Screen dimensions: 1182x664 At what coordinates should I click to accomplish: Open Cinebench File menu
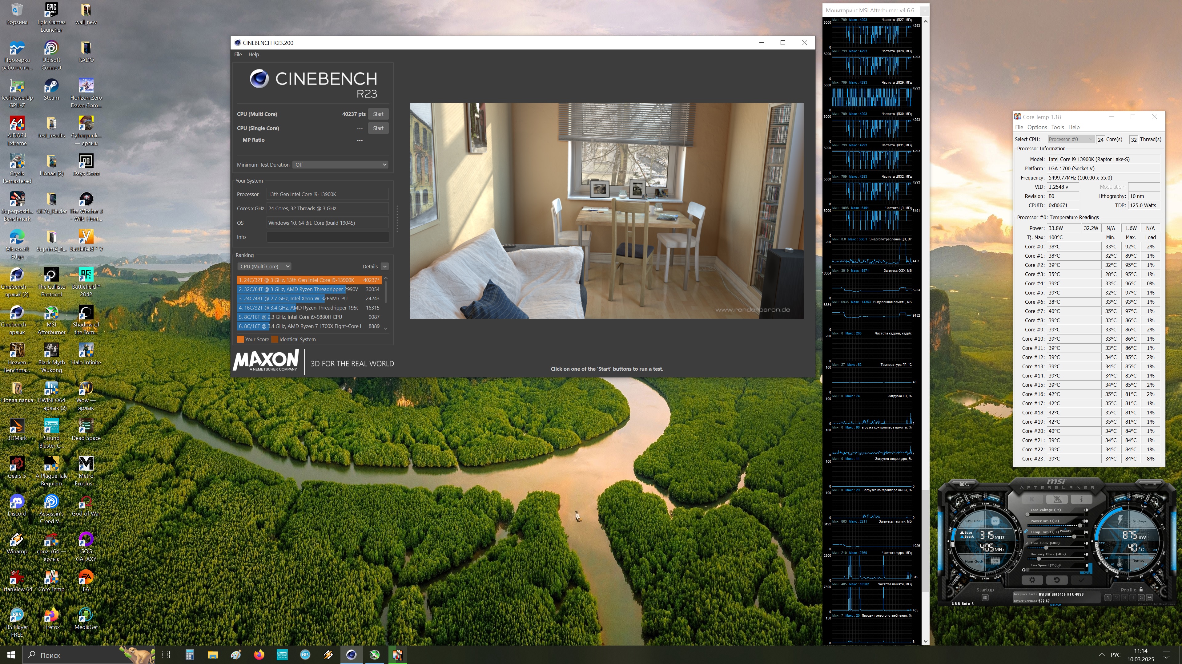point(238,54)
